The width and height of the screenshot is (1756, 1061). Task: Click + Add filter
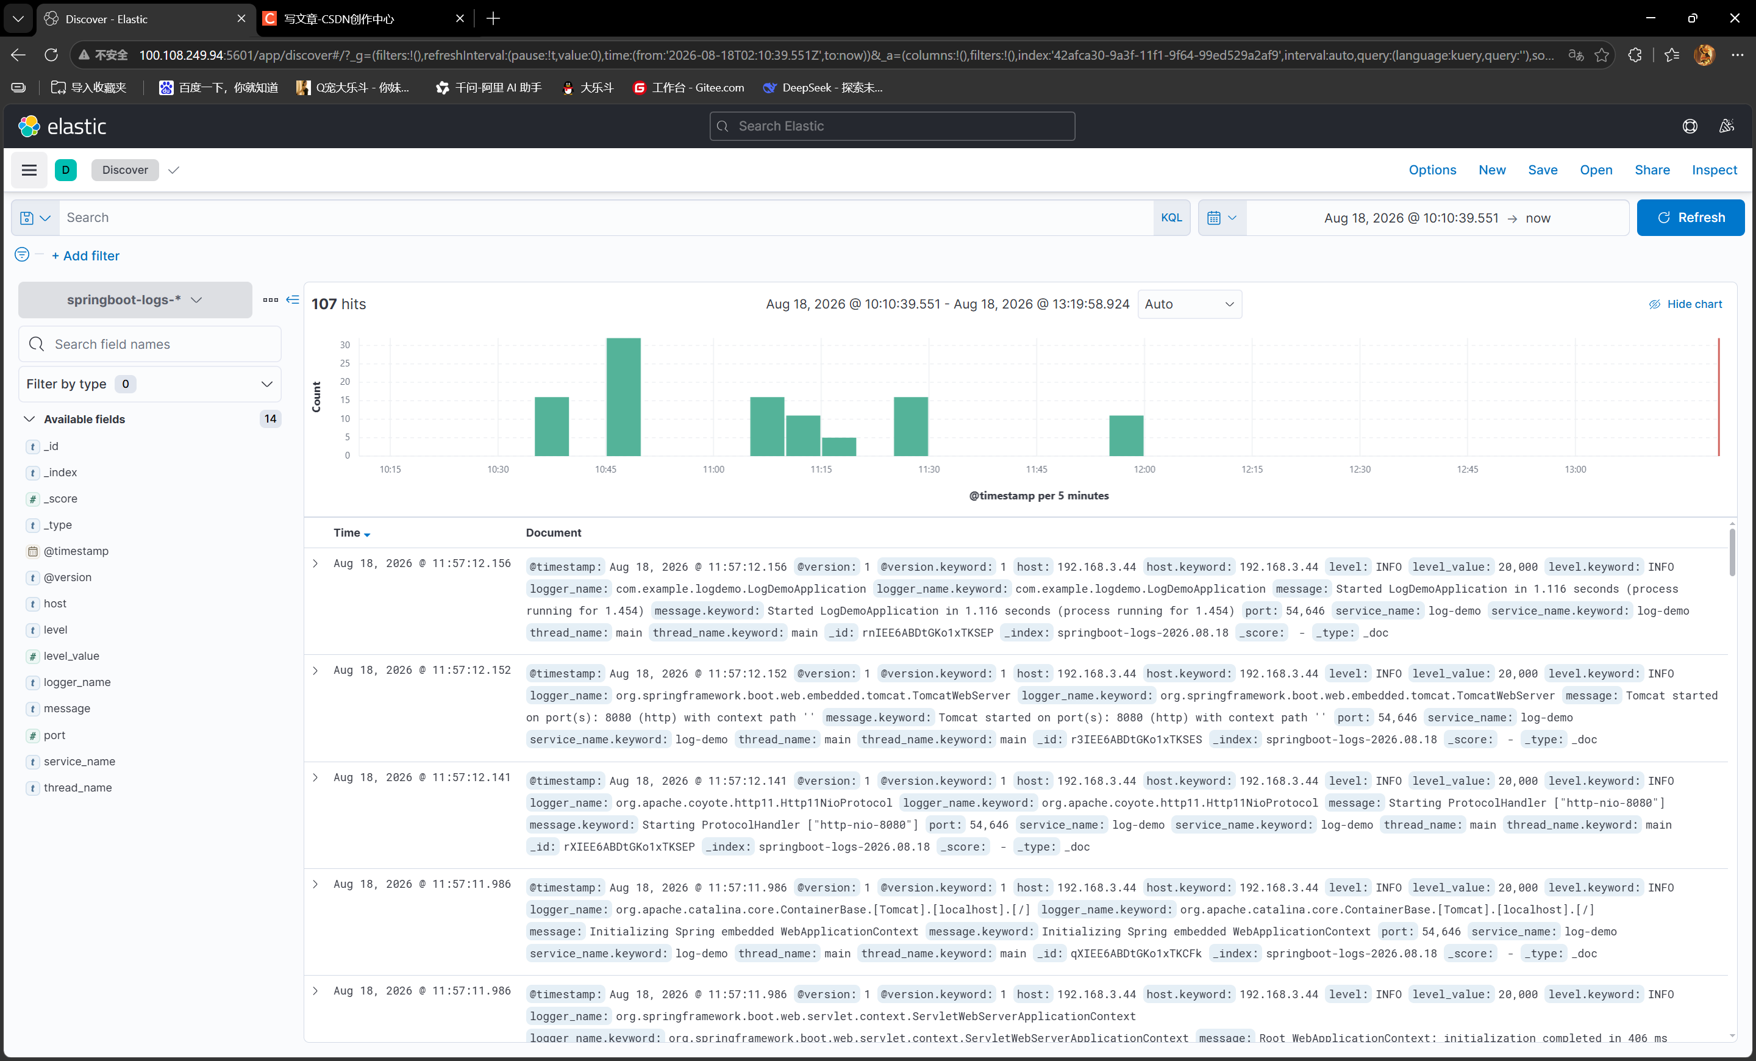(85, 256)
